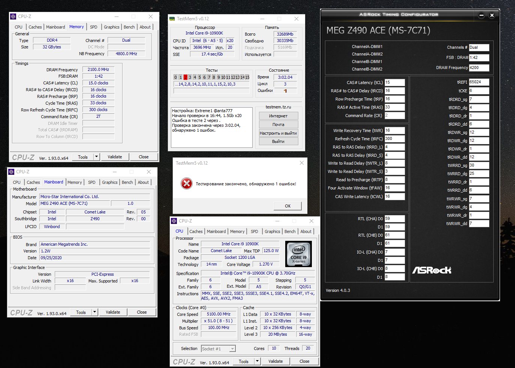
Task: Click the '2100.0 MHz' DRAM Frequency value
Action: (x=98, y=69)
